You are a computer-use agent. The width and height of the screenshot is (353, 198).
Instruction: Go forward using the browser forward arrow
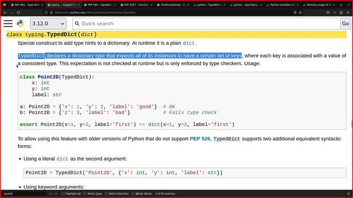pyautogui.click(x=12, y=13)
